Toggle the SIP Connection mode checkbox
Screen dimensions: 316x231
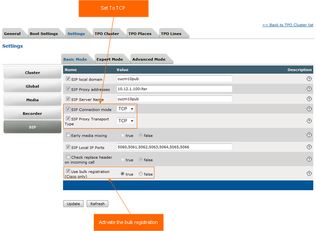(68, 109)
